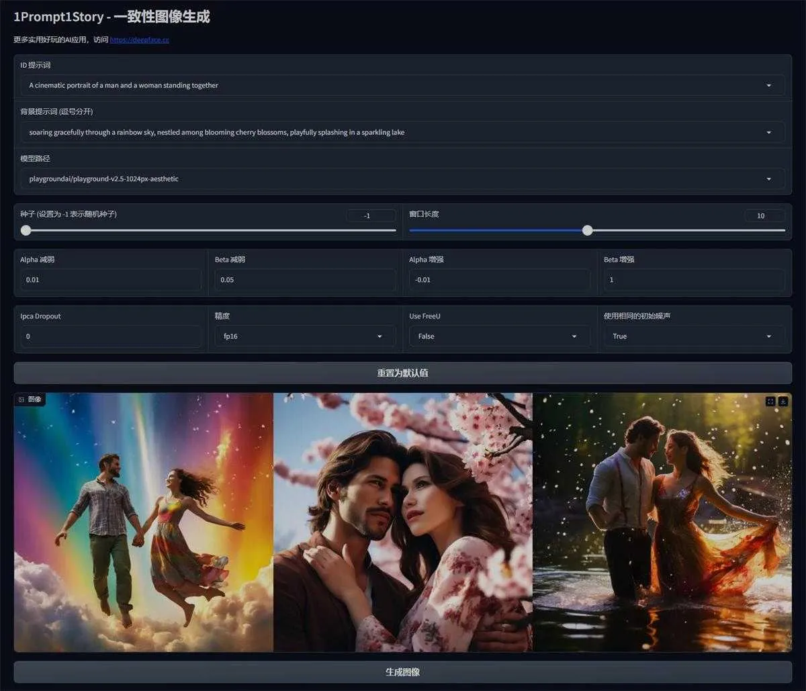Click the 种子 seed slider handle

tap(26, 230)
